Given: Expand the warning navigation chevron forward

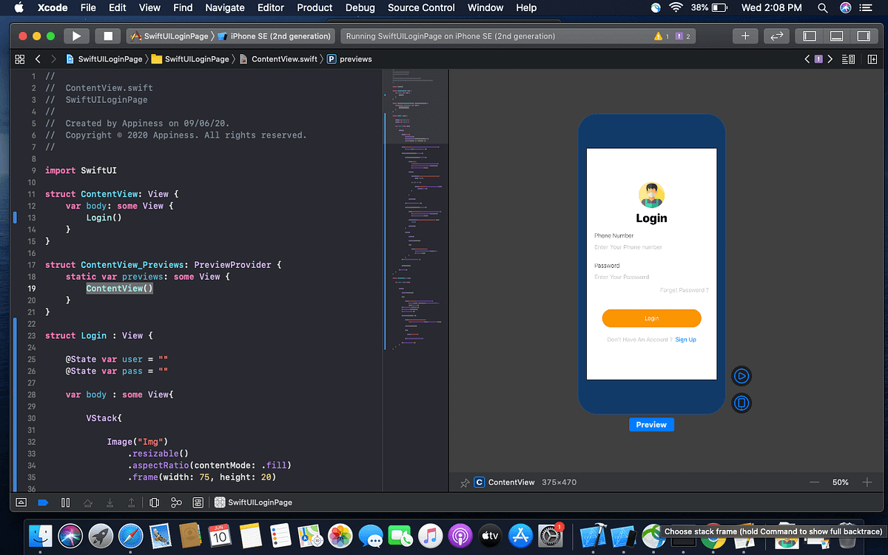Looking at the screenshot, I should 830,59.
